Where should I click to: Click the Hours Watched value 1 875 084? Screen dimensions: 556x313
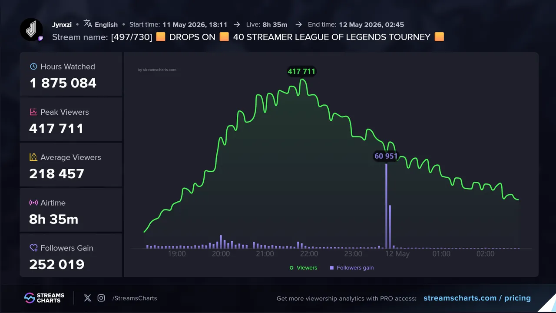[x=63, y=83]
